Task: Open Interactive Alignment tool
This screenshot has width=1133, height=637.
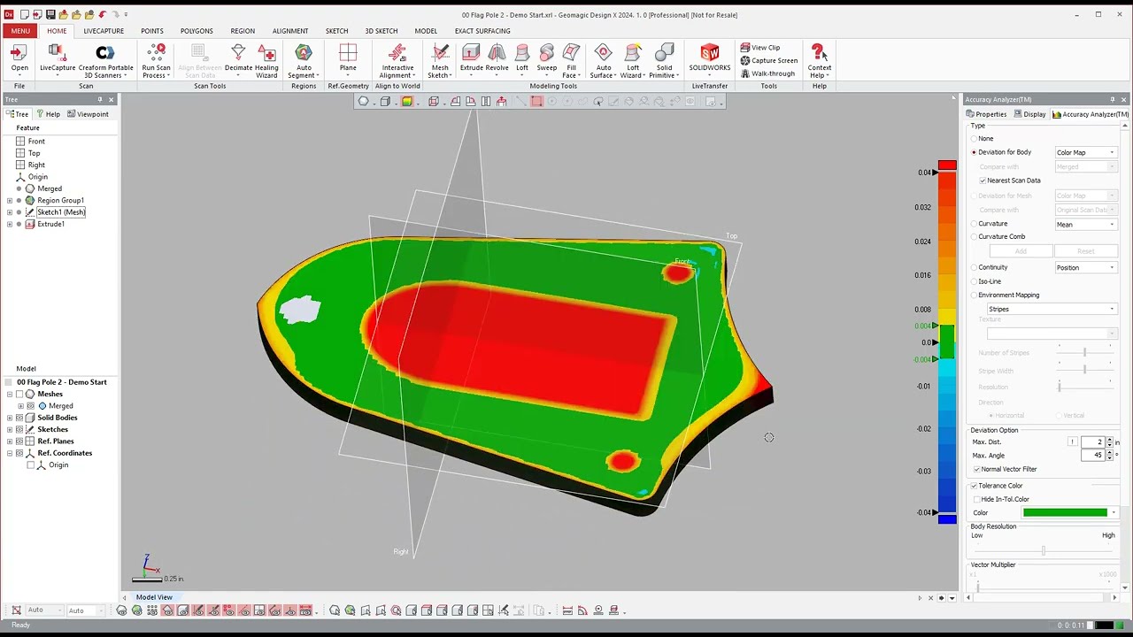Action: click(x=397, y=60)
